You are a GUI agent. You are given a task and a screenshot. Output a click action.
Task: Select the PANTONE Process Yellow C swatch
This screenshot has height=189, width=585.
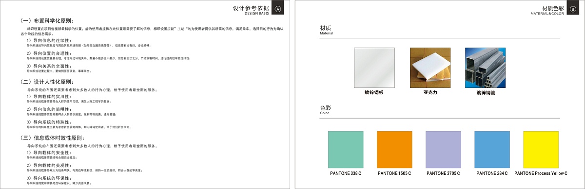pos(541,149)
